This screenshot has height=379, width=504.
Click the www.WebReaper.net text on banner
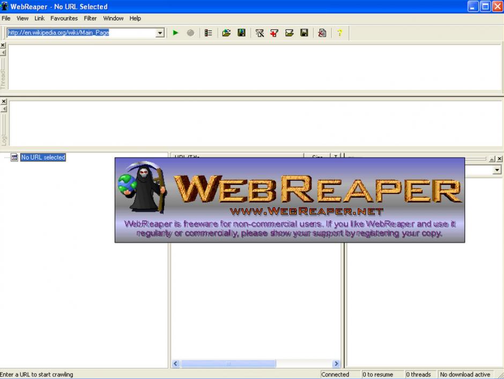point(307,212)
